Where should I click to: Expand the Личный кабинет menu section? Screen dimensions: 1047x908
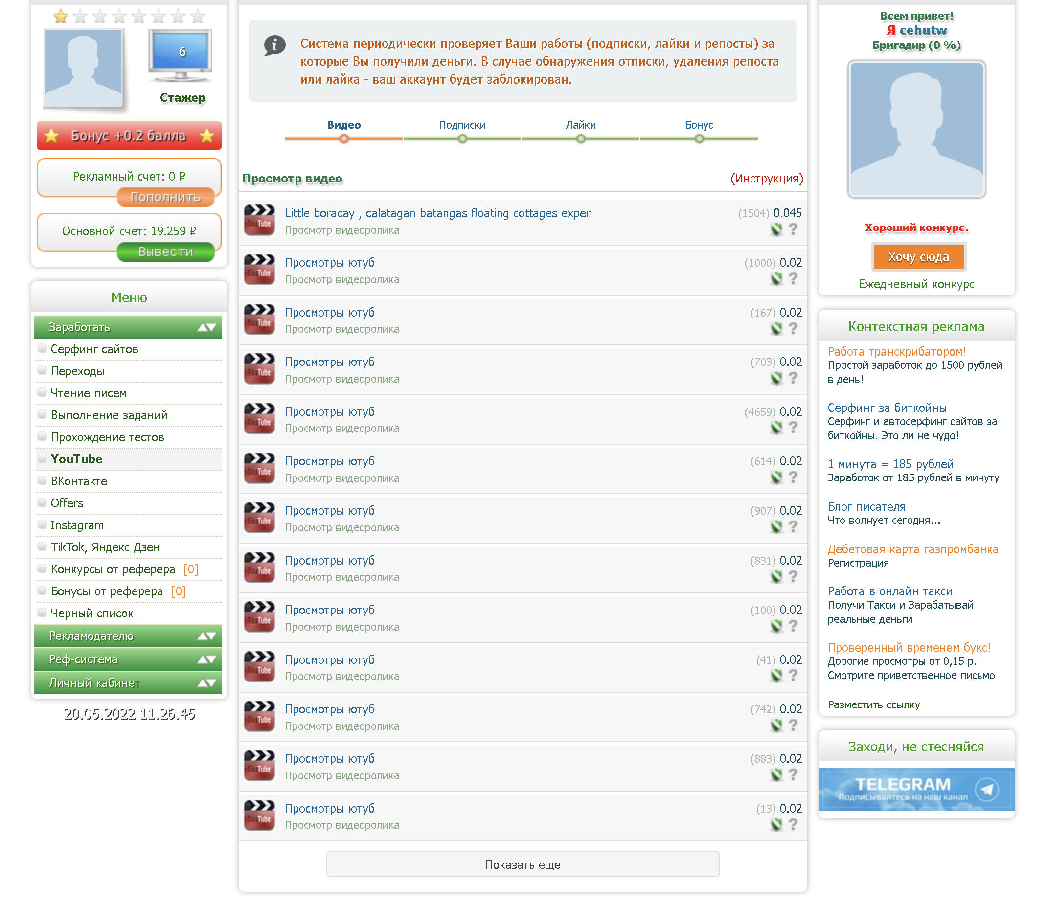coord(206,683)
